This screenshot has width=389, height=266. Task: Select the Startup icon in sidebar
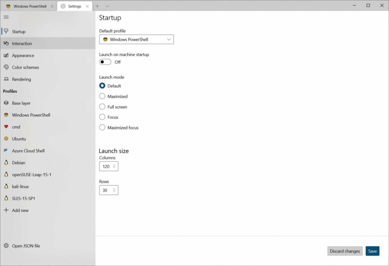pyautogui.click(x=6, y=31)
